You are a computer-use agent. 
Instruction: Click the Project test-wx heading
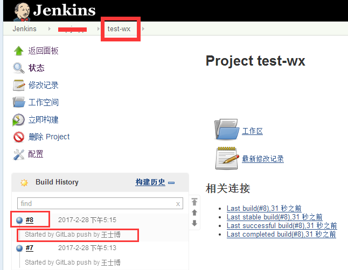255,61
